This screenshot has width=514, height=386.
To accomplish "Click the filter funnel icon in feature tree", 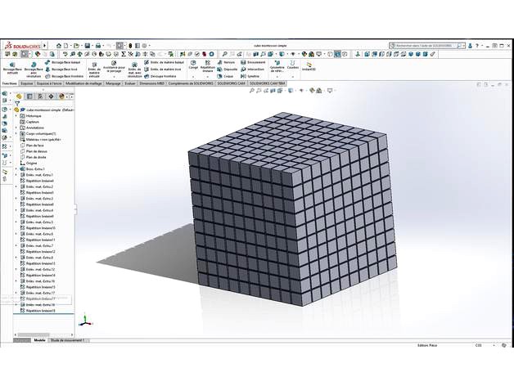I will pos(17,104).
